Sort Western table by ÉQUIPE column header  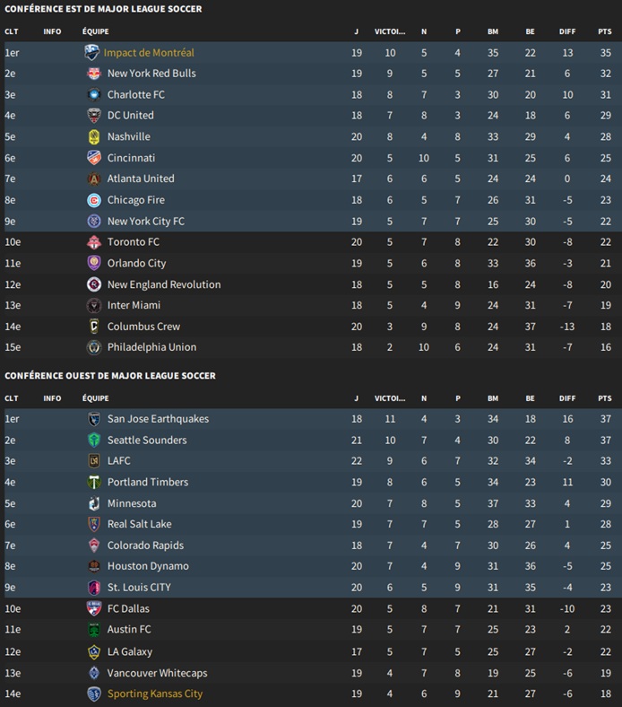(96, 397)
